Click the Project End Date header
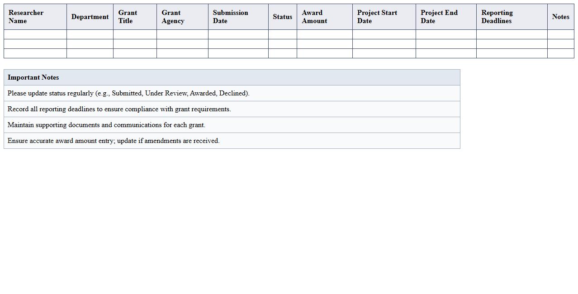This screenshot has width=578, height=294. point(445,17)
